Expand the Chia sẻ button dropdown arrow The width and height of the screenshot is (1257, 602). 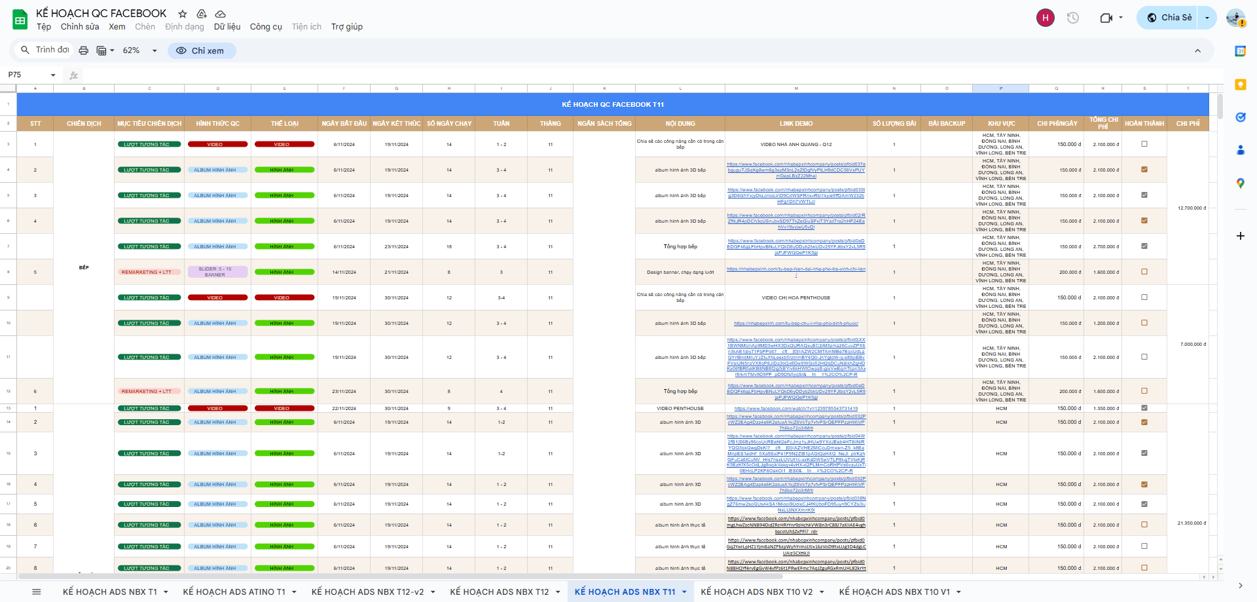click(x=1207, y=18)
